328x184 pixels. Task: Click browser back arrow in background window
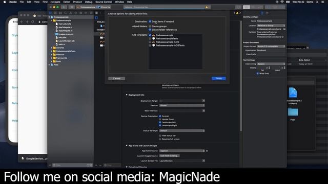22,21
